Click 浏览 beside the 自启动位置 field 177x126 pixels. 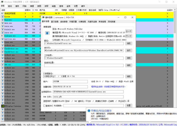pyautogui.click(x=129, y=66)
